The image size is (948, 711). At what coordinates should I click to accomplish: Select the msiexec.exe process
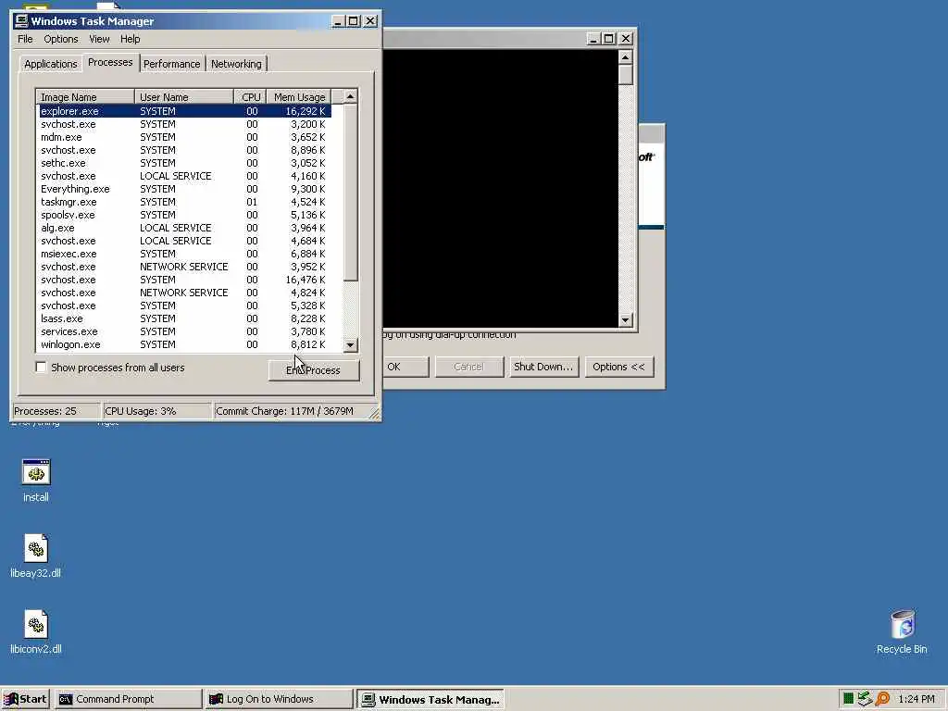pyautogui.click(x=184, y=254)
